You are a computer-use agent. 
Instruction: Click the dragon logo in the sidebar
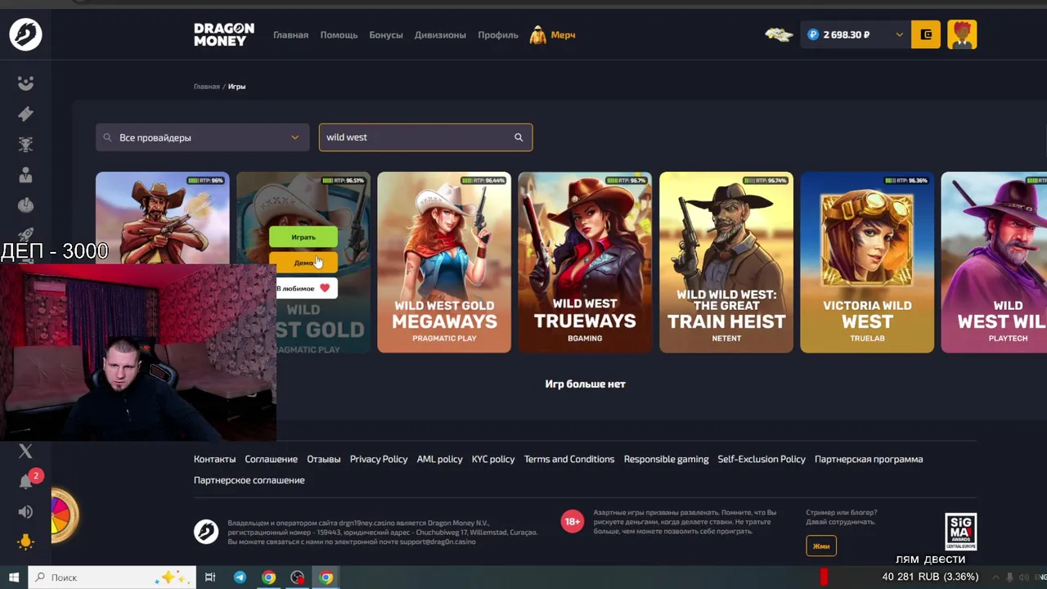25,34
